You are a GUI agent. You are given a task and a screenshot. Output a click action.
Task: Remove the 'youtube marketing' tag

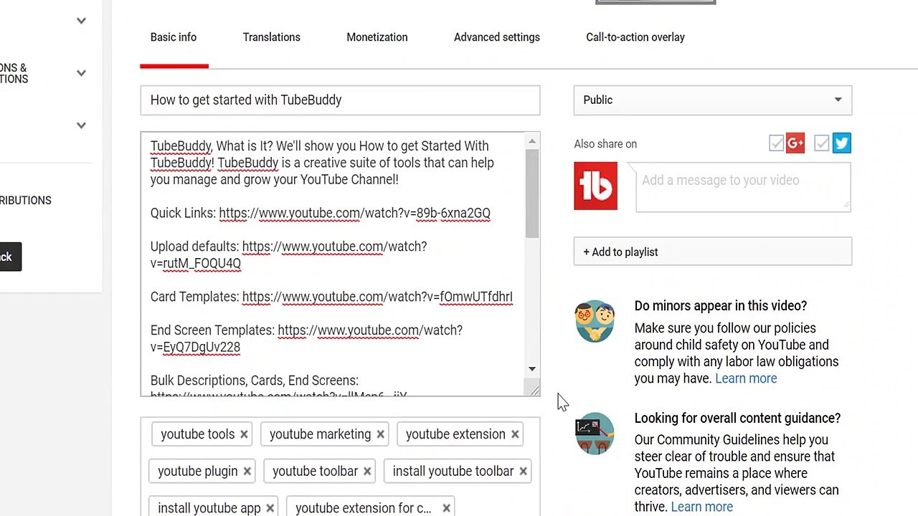click(x=380, y=434)
